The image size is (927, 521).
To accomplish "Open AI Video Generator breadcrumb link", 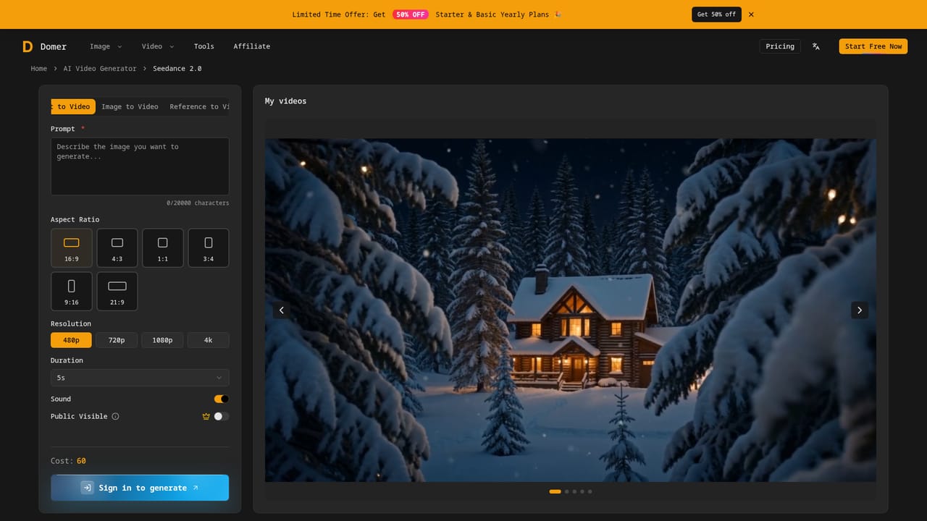I will [100, 69].
